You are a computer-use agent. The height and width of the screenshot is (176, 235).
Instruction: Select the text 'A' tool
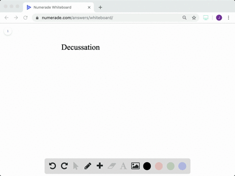(123, 166)
